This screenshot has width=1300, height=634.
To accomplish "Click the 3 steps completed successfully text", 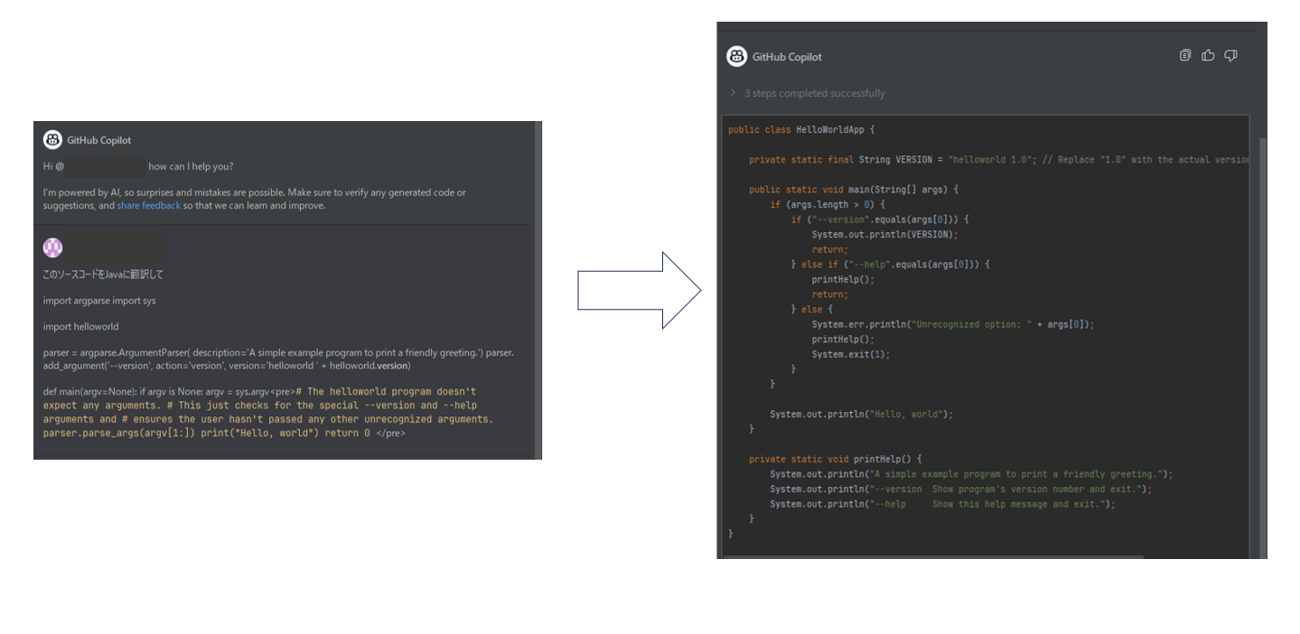I will (814, 93).
